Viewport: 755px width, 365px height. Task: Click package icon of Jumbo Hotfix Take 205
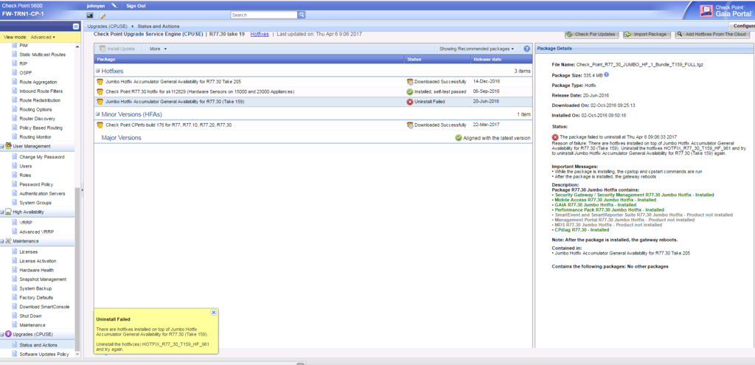coord(100,82)
